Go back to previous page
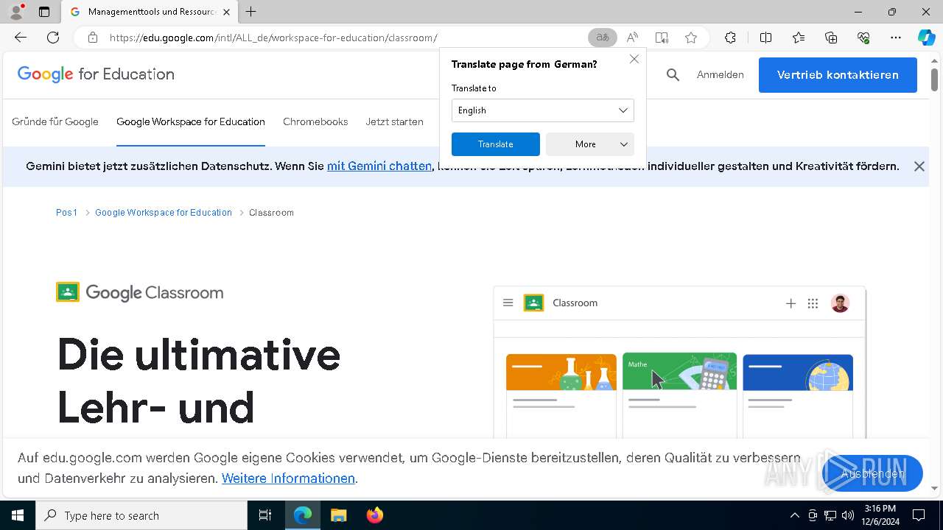943x530 pixels. click(21, 38)
